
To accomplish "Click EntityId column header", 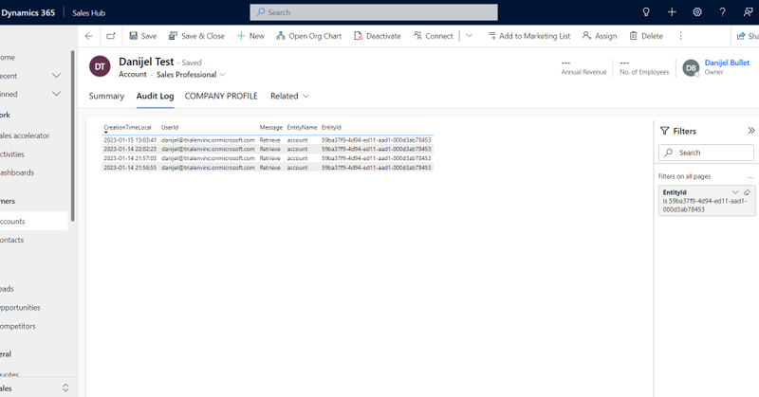I will 331,128.
